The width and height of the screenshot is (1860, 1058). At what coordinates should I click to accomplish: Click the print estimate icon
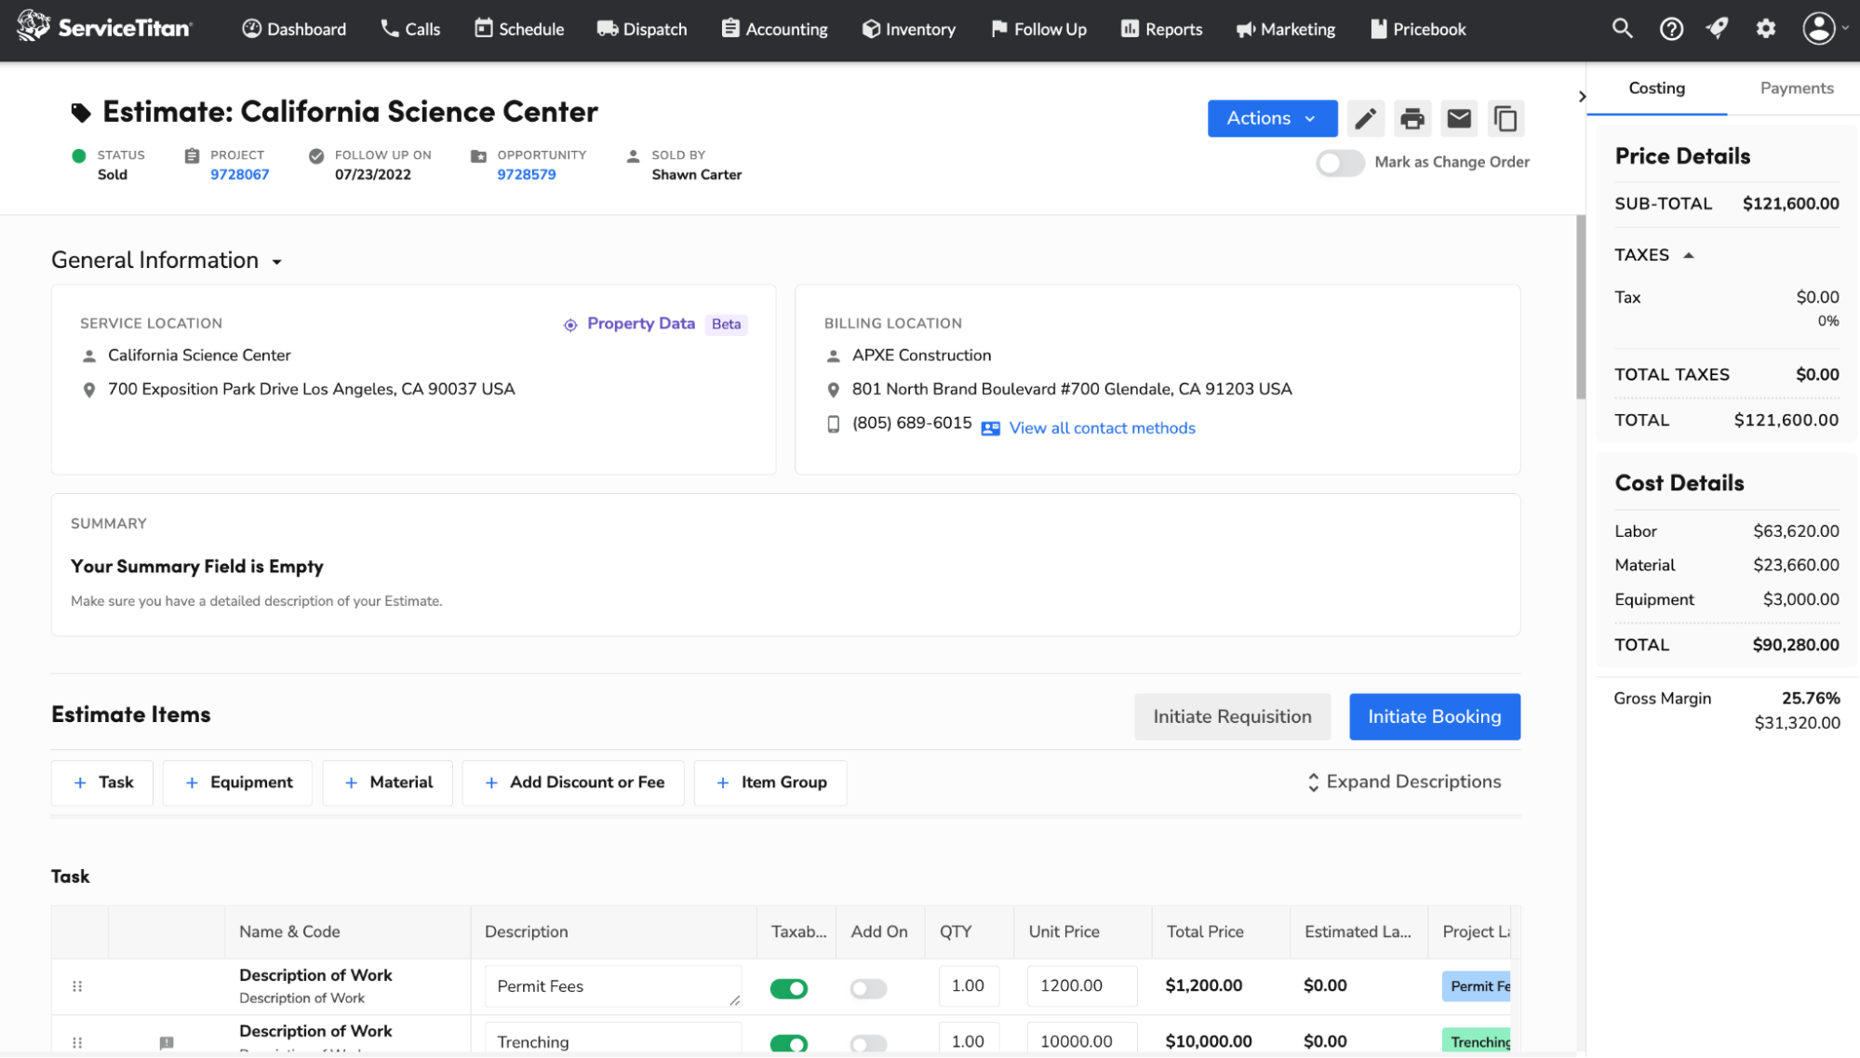tap(1412, 119)
